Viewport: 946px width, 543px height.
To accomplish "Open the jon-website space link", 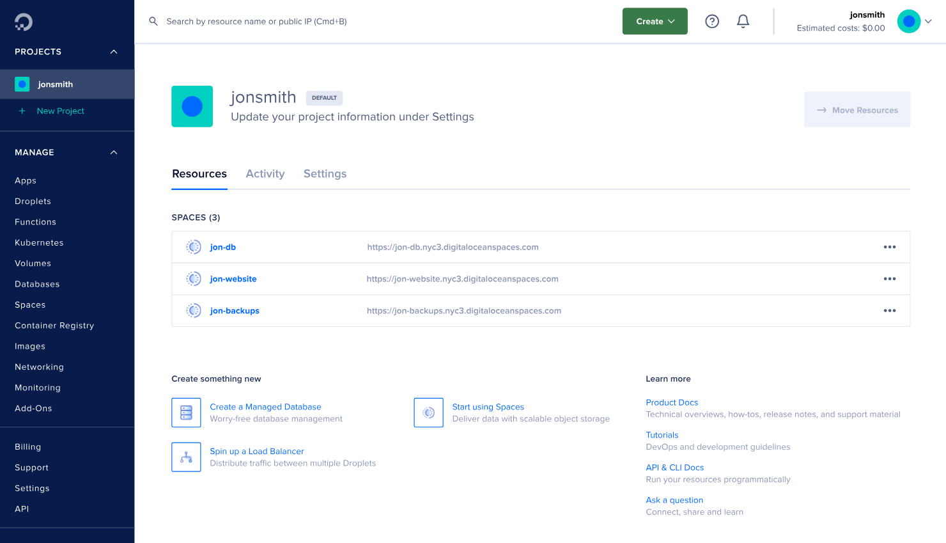I will (233, 279).
